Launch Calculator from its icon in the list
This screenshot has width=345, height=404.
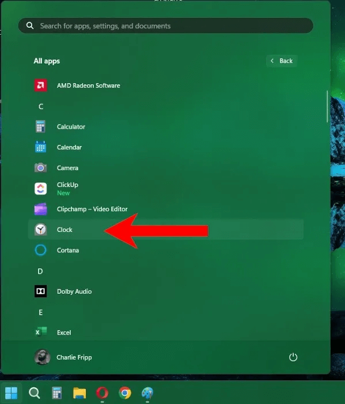pyautogui.click(x=41, y=126)
